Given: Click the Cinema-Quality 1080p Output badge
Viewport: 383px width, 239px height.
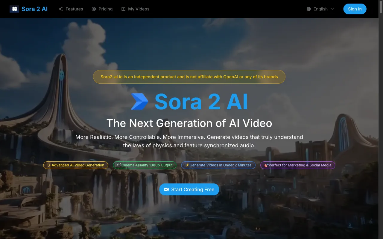Looking at the screenshot, I should tap(145, 165).
